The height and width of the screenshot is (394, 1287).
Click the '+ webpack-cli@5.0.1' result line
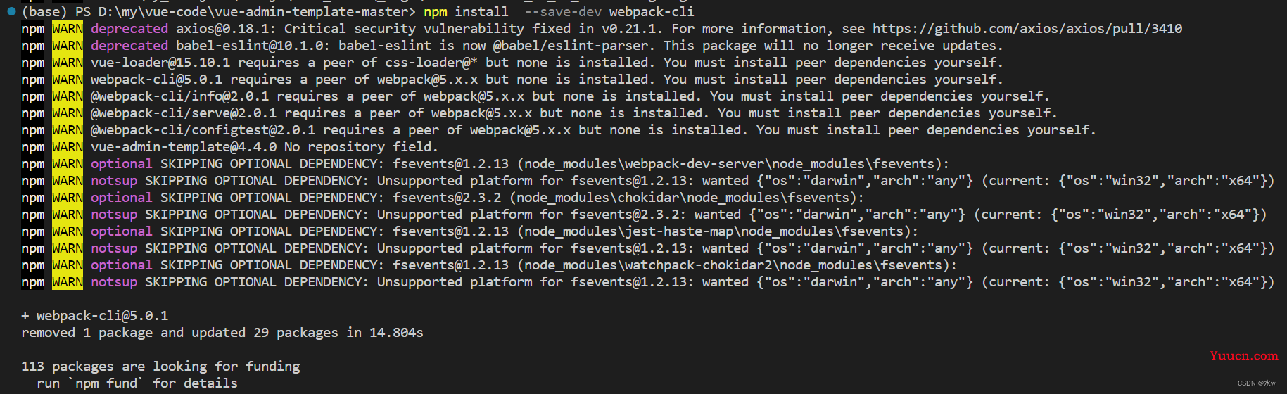(x=95, y=316)
